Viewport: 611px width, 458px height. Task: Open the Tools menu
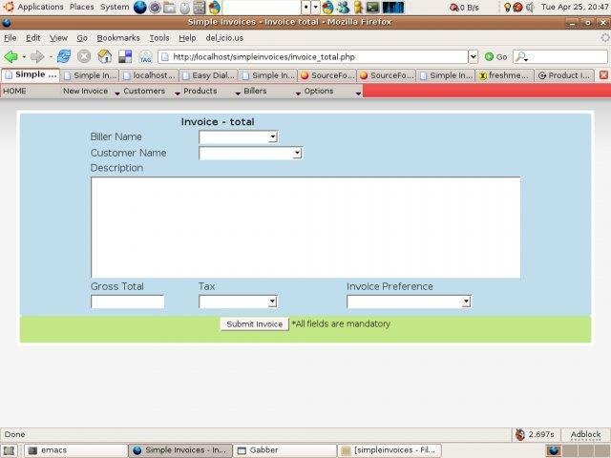[x=159, y=38]
